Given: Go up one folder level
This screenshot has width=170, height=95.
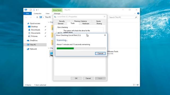Looking at the screenshot, I should [37, 17].
